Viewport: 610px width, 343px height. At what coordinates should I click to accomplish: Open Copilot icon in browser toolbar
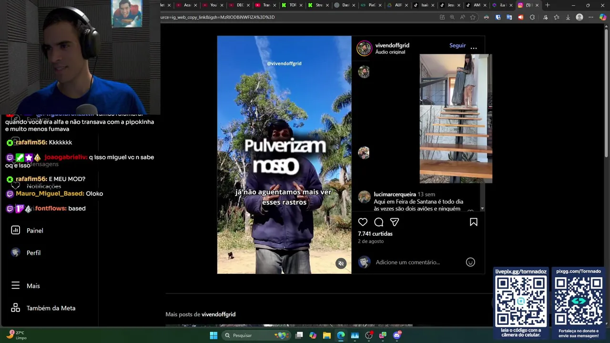603,17
